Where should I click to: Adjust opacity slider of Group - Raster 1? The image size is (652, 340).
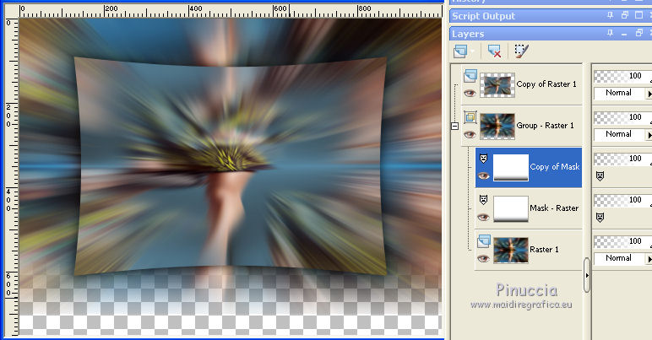point(622,117)
